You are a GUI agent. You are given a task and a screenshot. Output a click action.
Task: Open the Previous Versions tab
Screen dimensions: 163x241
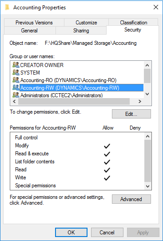(34, 23)
